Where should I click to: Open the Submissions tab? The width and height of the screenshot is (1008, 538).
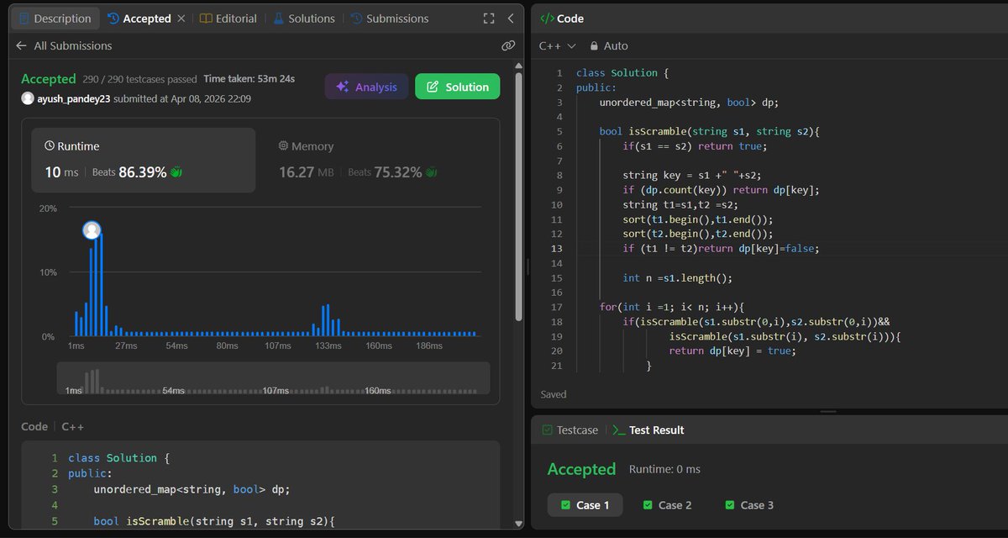click(389, 18)
